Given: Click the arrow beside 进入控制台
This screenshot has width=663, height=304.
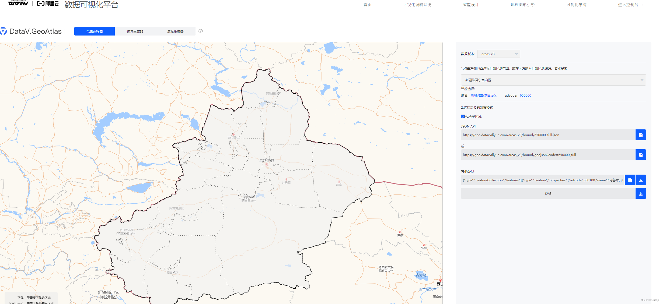Looking at the screenshot, I should [643, 5].
